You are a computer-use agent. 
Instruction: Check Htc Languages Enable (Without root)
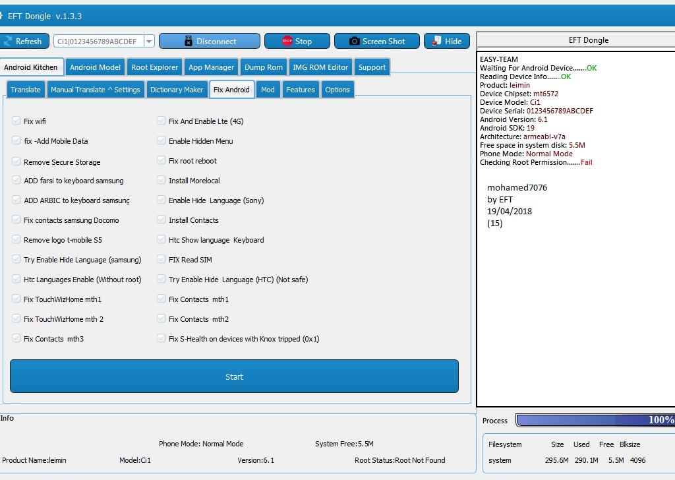point(16,279)
